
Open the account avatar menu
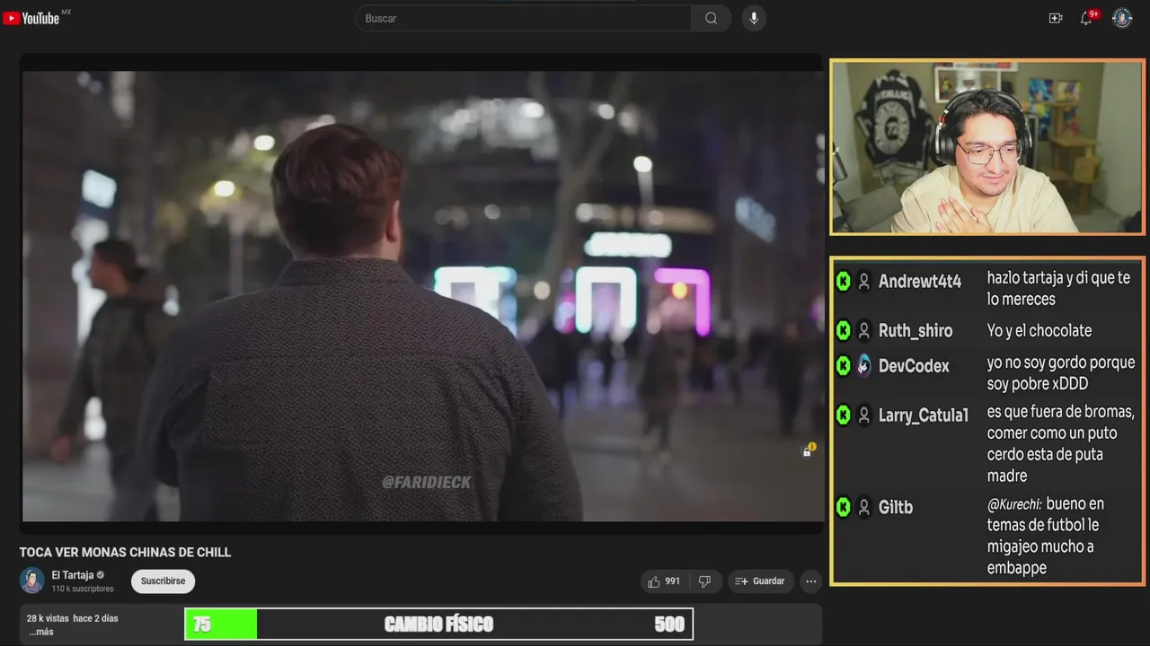tap(1122, 18)
